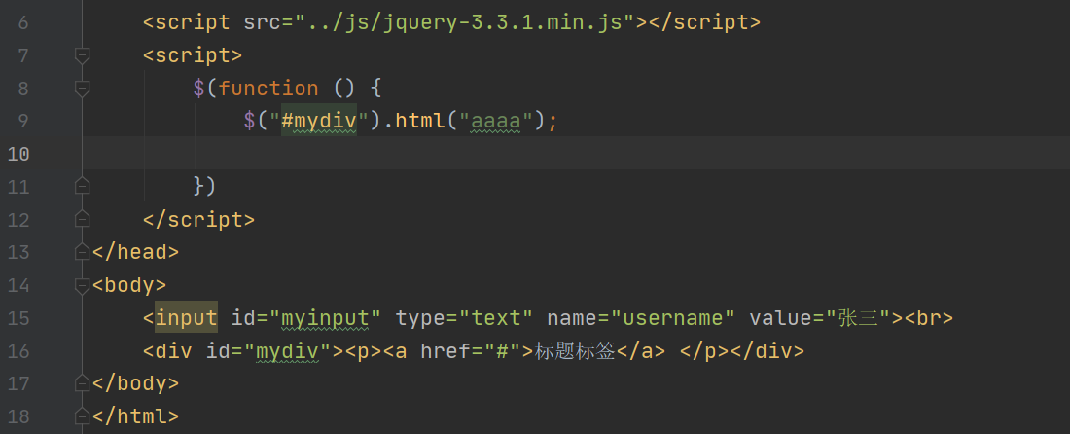Click the "myinput" id value
1070x434 pixels.
click(325, 317)
